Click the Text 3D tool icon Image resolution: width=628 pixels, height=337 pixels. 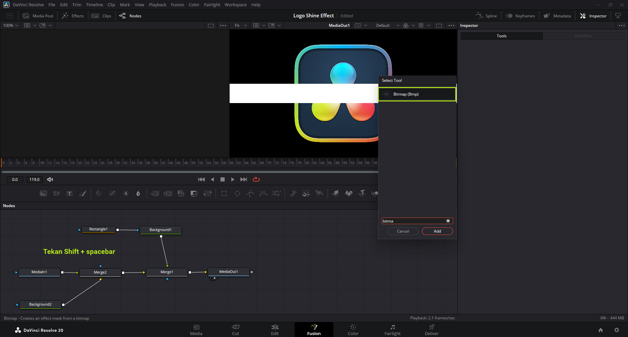coord(362,193)
